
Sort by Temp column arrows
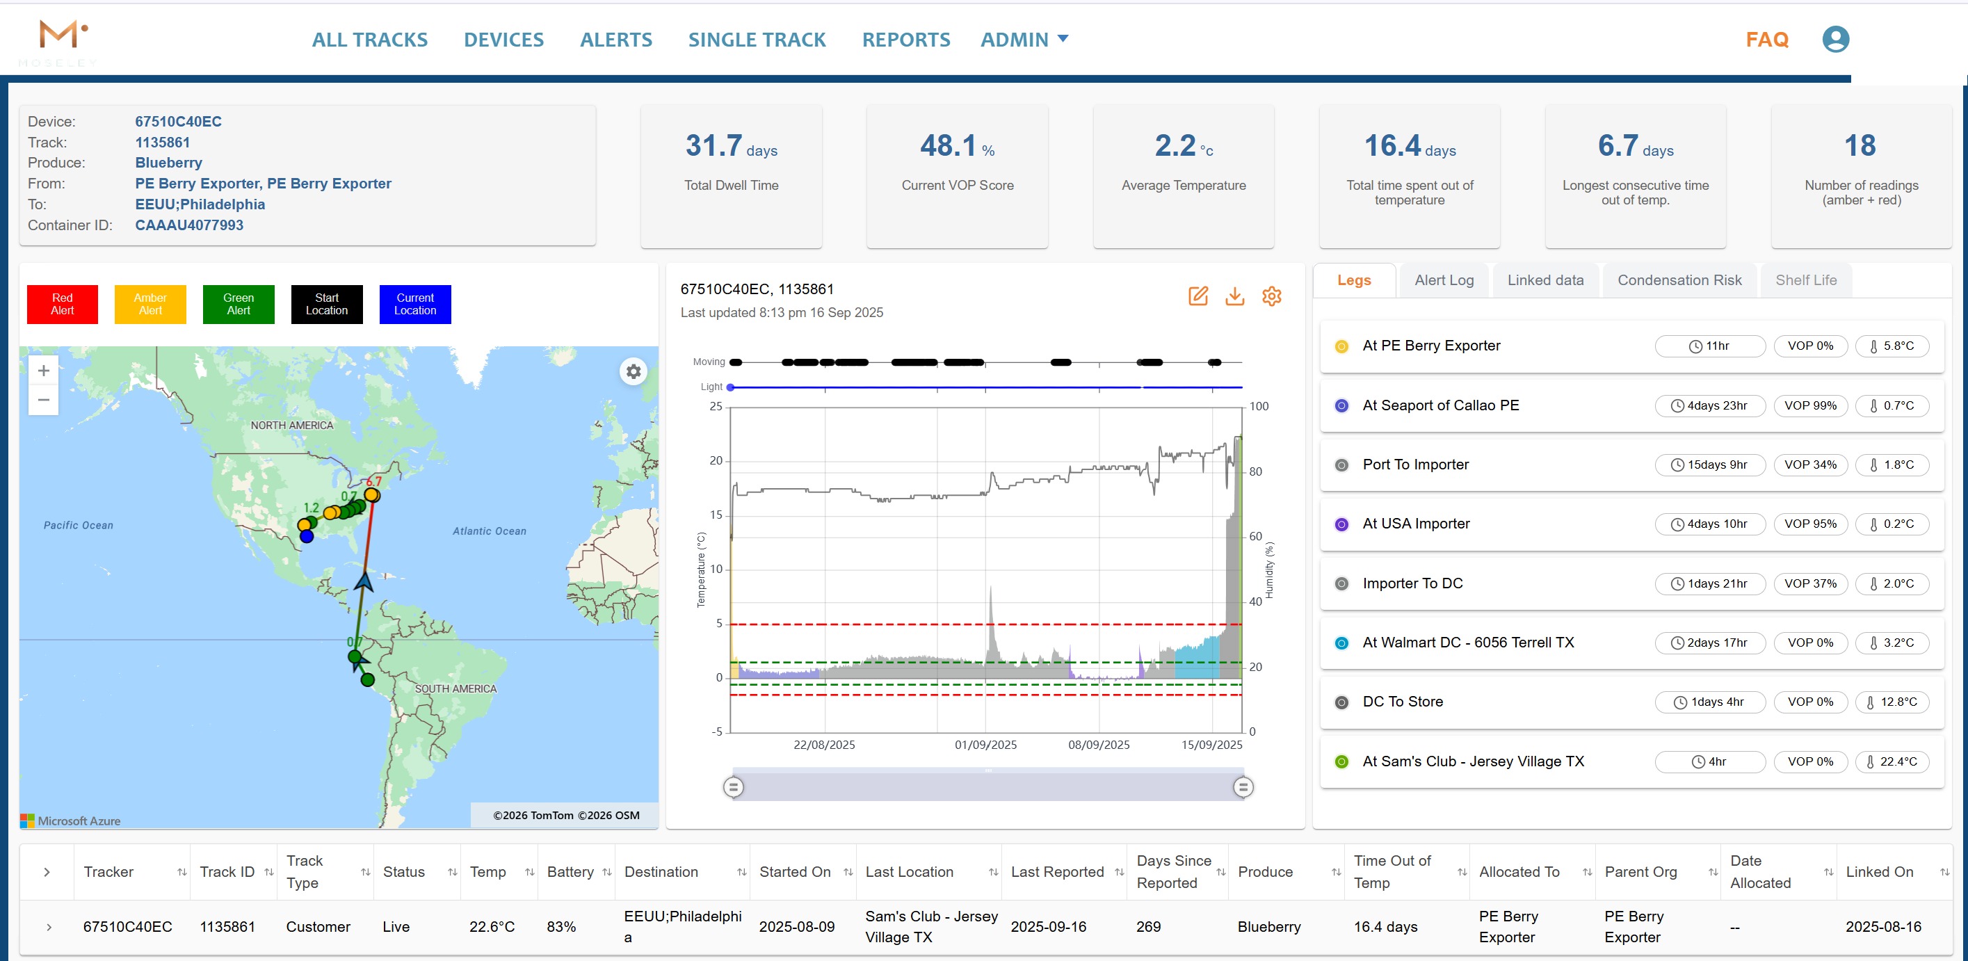(529, 871)
